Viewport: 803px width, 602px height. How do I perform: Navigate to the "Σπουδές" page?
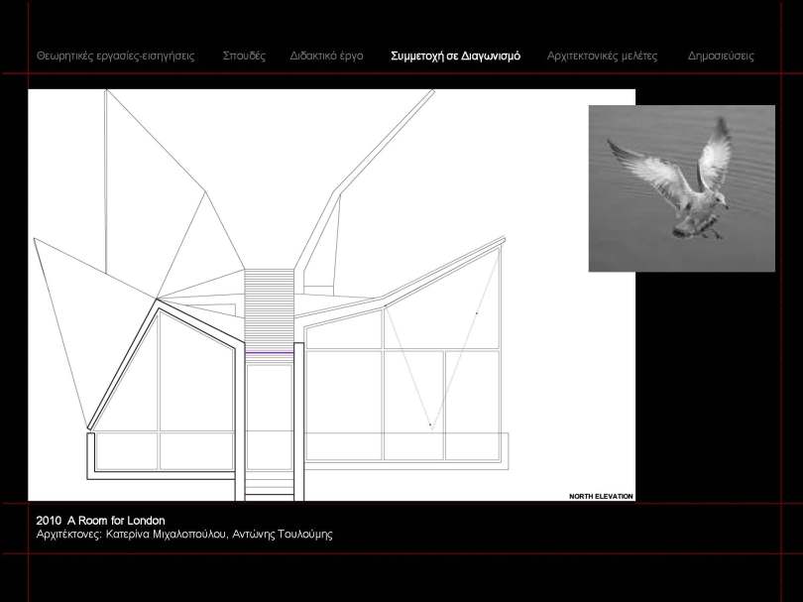click(245, 56)
